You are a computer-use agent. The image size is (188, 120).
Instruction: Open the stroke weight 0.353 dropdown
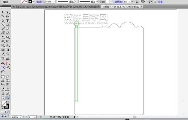(54, 2)
